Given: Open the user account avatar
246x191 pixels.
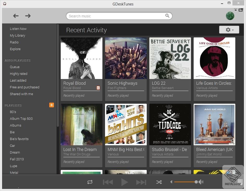Looking at the screenshot, I should click(x=230, y=16).
